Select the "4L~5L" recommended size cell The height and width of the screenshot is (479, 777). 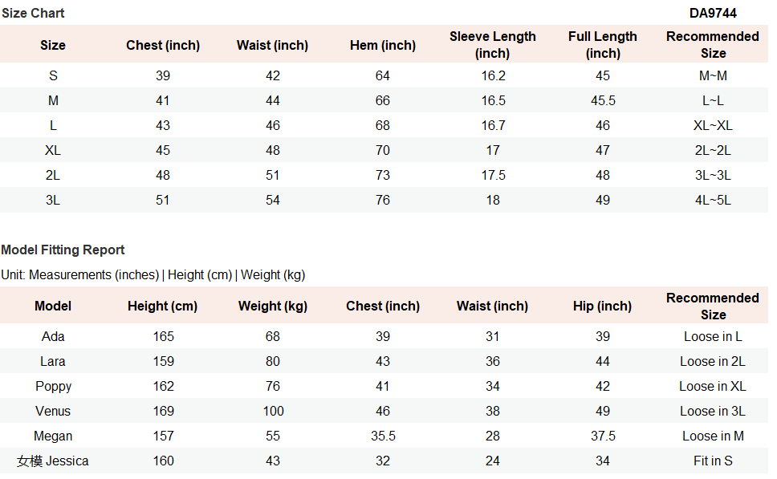pos(713,200)
